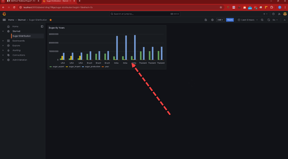Open the Chrome three-dot menu
Image resolution: width=288 pixels, height=159 pixels.
tap(285, 7)
